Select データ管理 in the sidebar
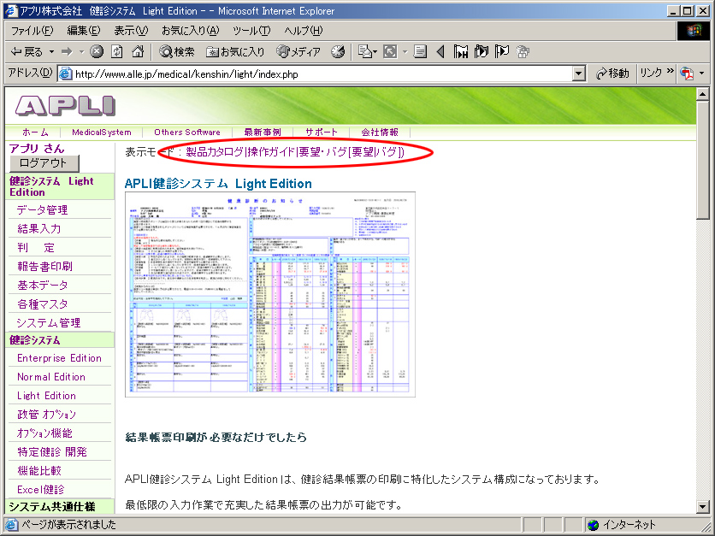 tap(42, 209)
